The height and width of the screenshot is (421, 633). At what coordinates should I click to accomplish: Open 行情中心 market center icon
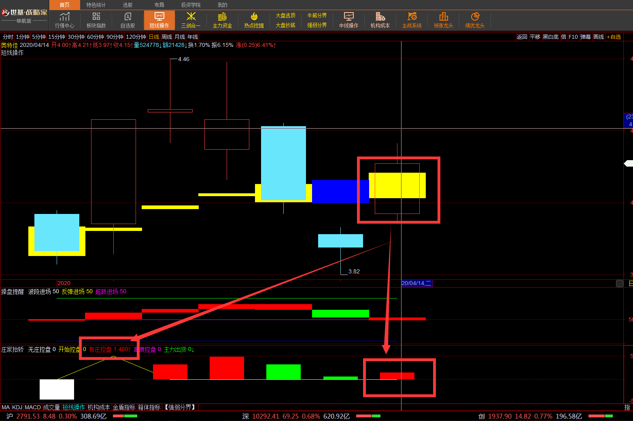pyautogui.click(x=64, y=20)
